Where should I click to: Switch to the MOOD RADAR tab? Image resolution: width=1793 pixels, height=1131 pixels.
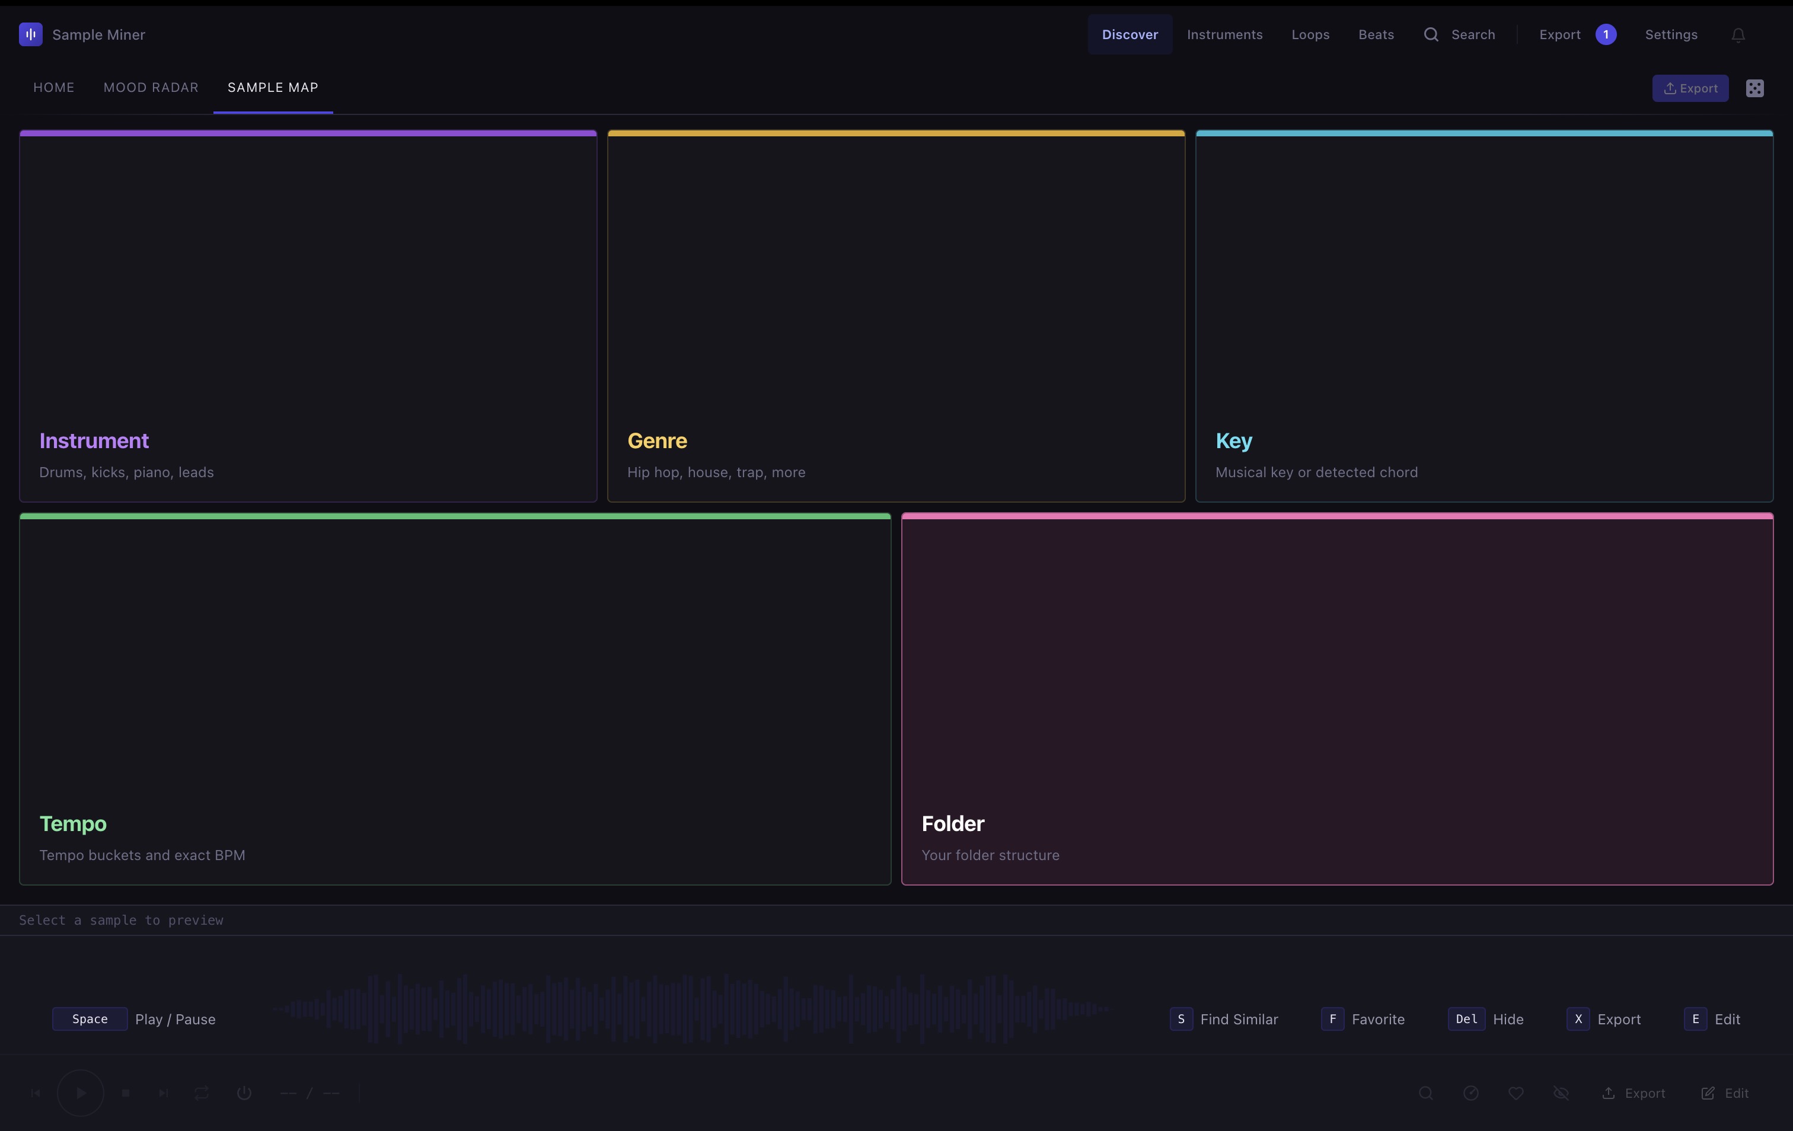tap(151, 87)
